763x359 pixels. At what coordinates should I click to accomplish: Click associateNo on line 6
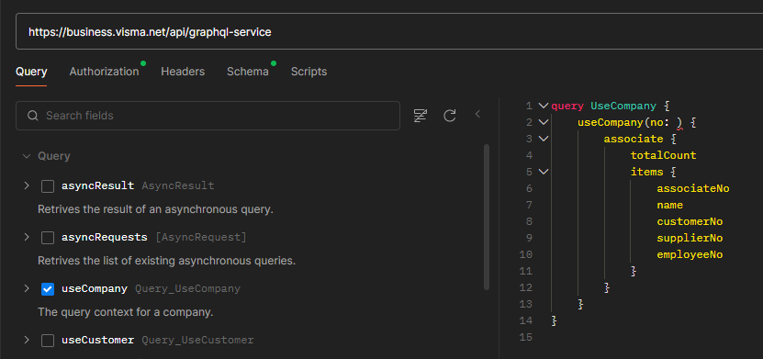point(693,188)
